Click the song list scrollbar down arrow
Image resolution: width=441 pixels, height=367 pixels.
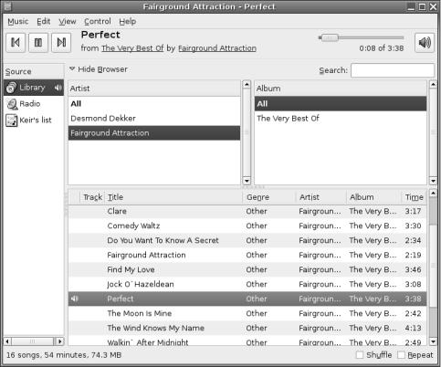433,341
